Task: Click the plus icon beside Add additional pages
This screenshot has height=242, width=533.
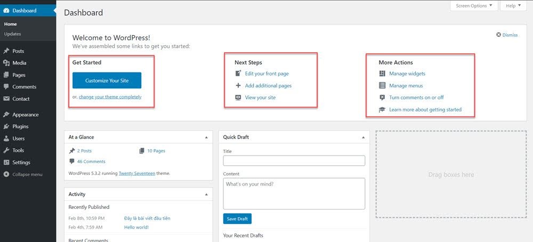Action: tap(238, 86)
